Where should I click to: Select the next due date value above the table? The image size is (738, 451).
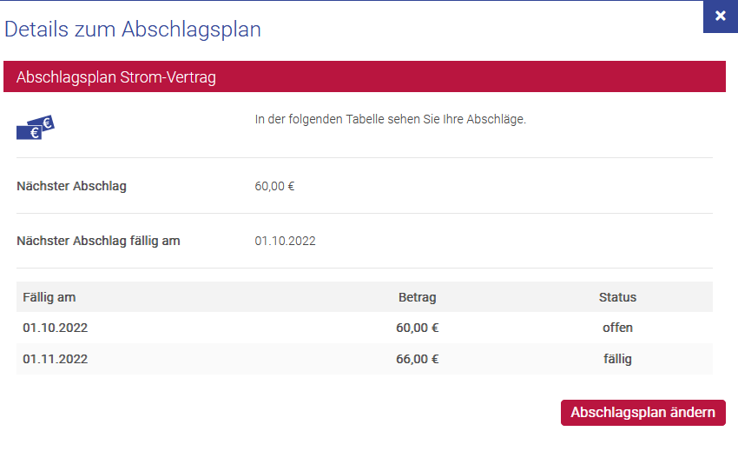coord(285,241)
